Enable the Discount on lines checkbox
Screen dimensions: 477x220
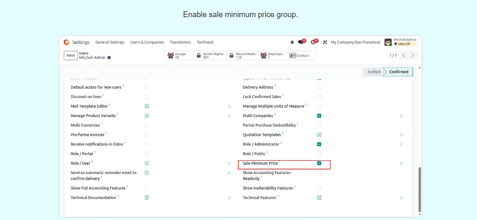pyautogui.click(x=147, y=97)
